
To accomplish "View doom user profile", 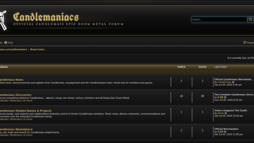I will coord(220,113).
